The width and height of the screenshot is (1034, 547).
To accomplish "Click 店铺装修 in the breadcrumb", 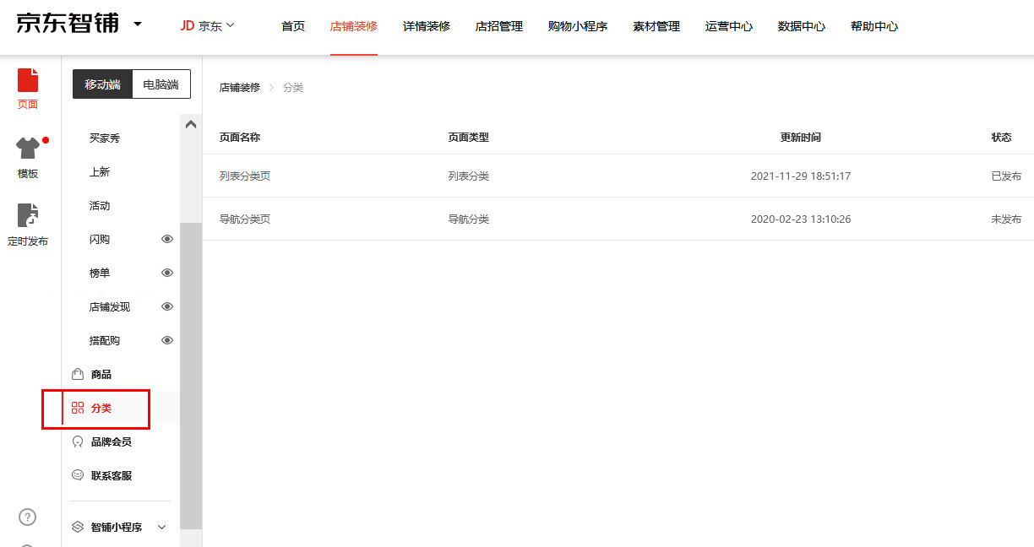I will coord(239,87).
